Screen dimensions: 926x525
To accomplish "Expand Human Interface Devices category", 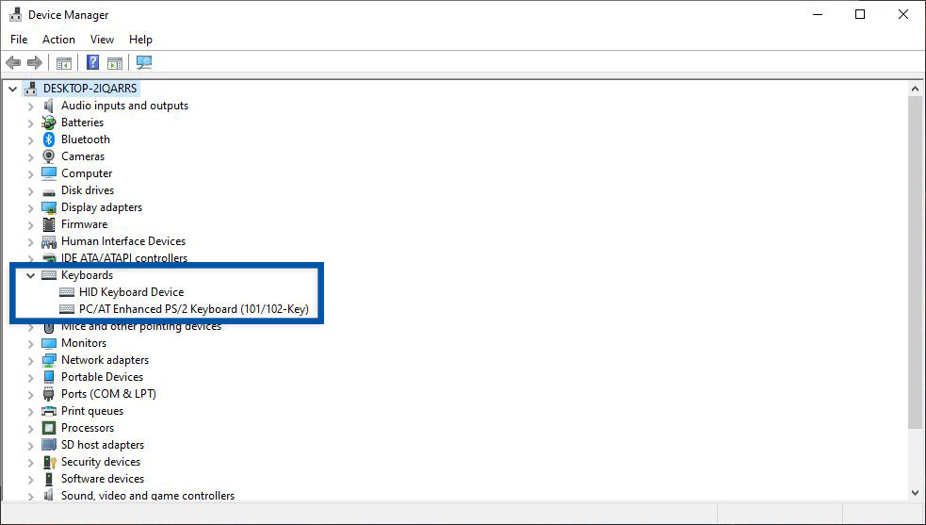I will [31, 241].
